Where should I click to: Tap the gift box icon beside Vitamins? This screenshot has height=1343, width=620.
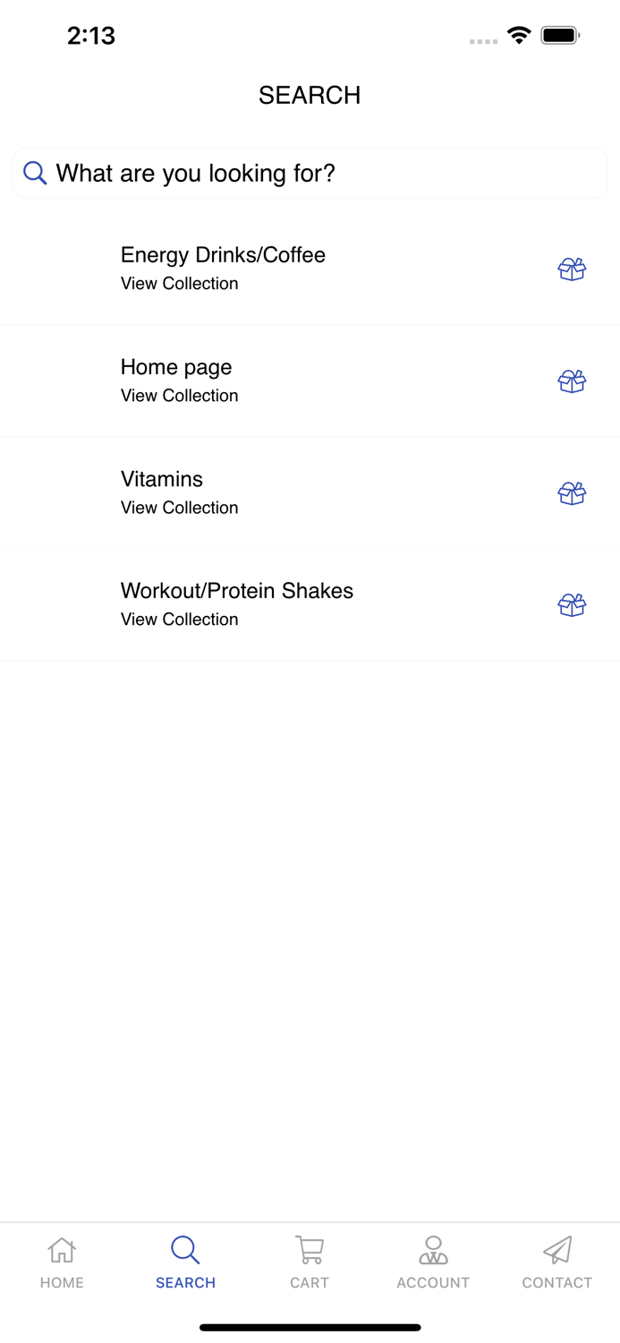[572, 492]
